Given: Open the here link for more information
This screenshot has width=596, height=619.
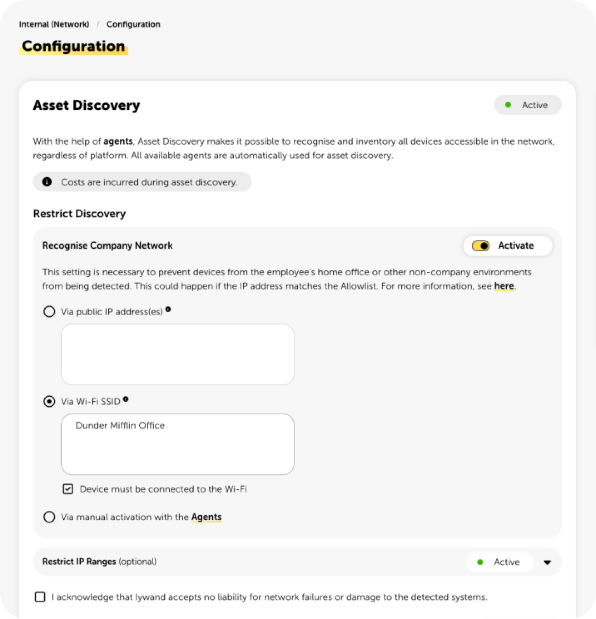Looking at the screenshot, I should click(x=503, y=286).
